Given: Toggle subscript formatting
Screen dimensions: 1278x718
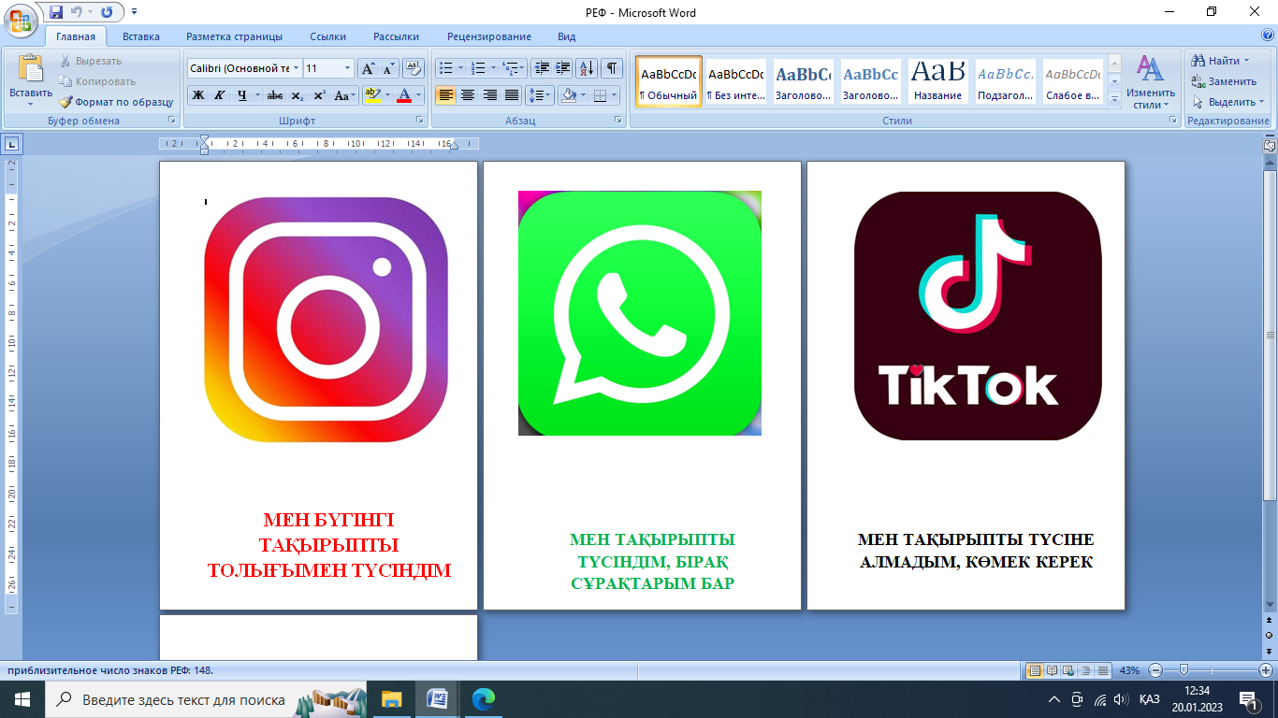Looking at the screenshot, I should pos(297,95).
